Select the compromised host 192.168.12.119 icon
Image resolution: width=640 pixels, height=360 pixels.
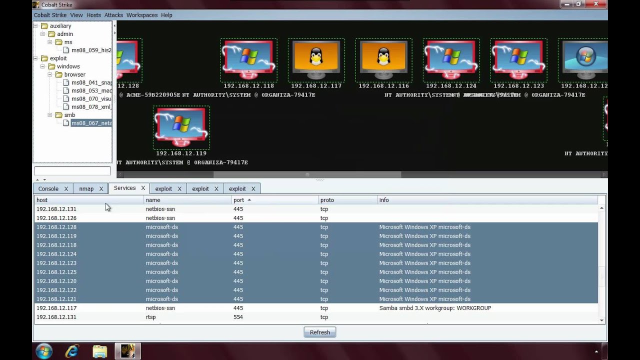[x=181, y=127]
